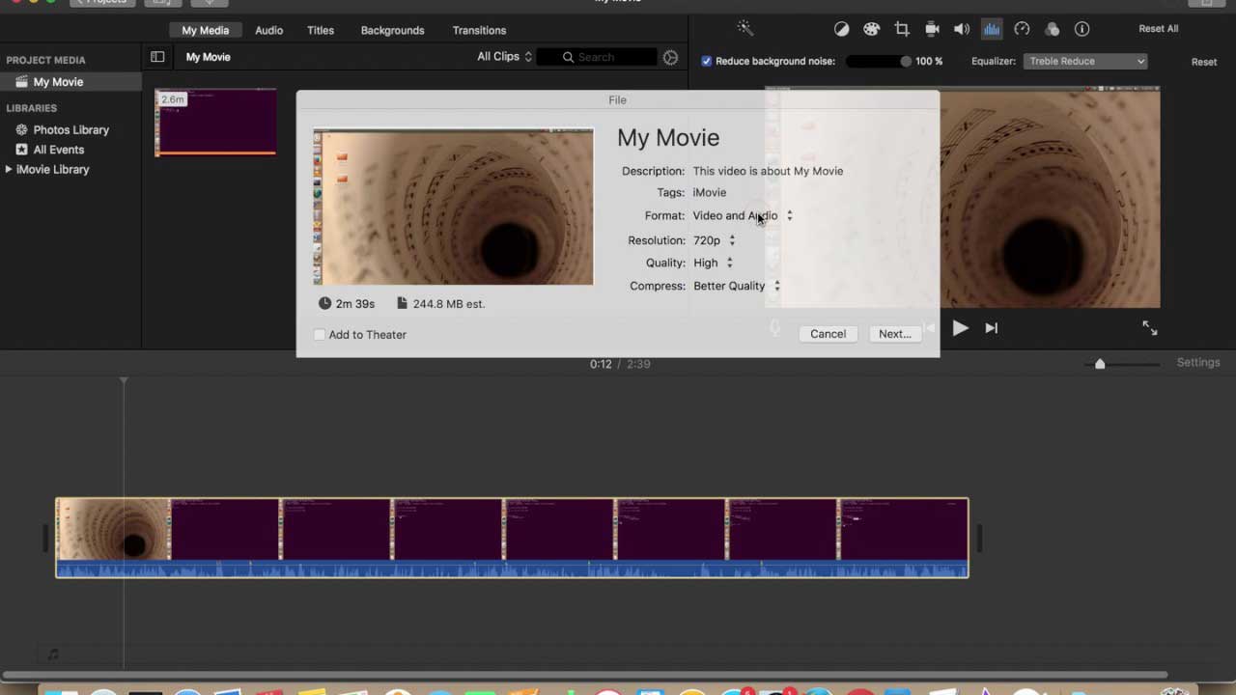Open the Resolution stepper for 720p
Viewport: 1236px width, 695px height.
(731, 240)
